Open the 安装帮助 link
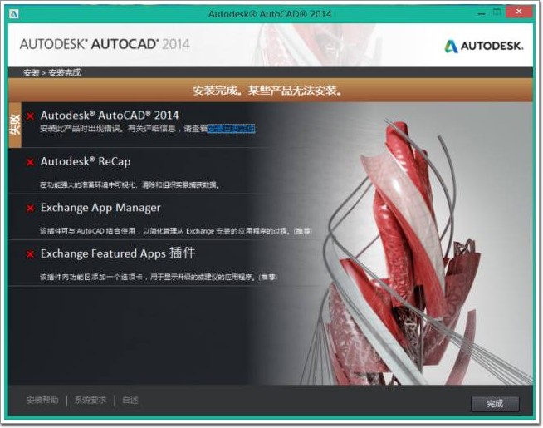The height and width of the screenshot is (428, 543). (42, 401)
